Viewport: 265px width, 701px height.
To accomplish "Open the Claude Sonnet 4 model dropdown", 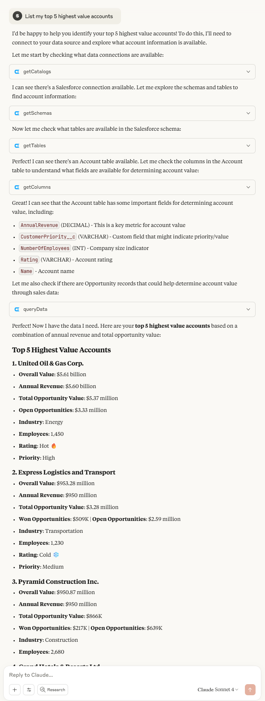I will coord(217,689).
